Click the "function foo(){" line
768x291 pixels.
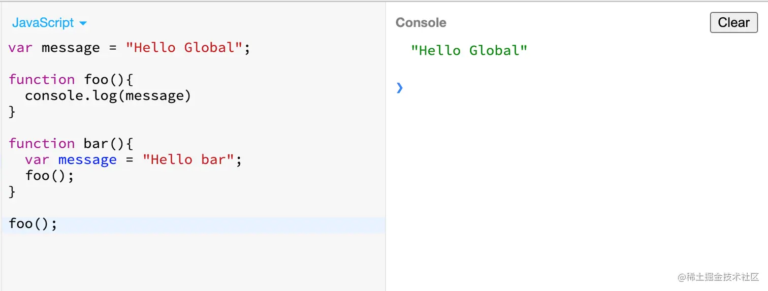point(71,80)
